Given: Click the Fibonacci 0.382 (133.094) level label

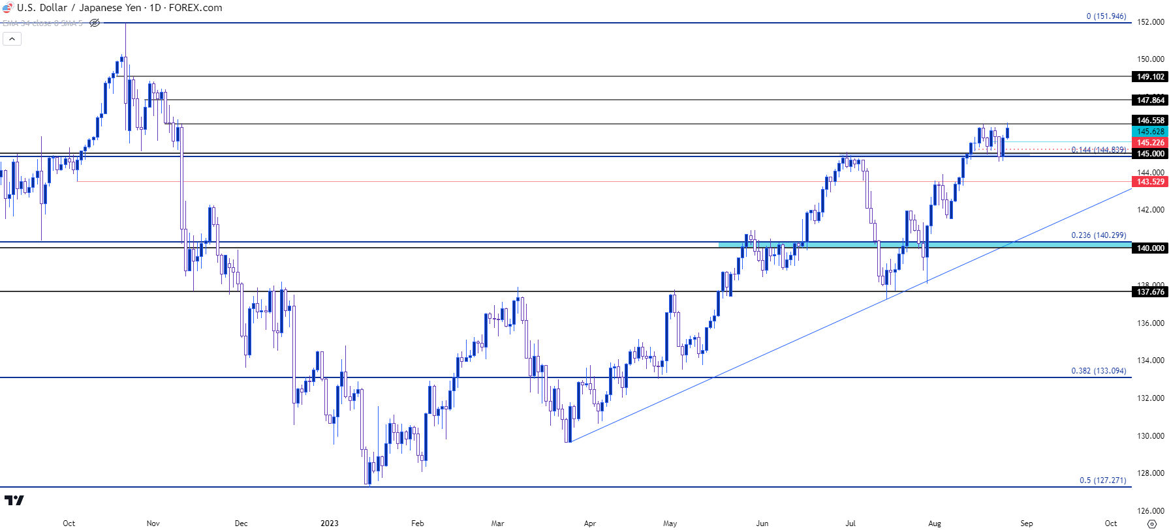Looking at the screenshot, I should click(1099, 371).
